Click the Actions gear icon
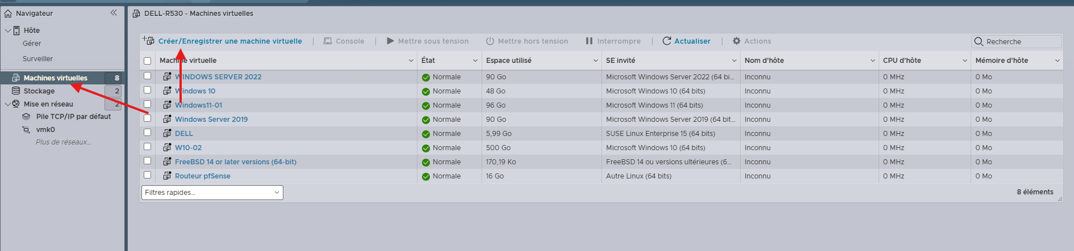The width and height of the screenshot is (1074, 251). coord(737,41)
